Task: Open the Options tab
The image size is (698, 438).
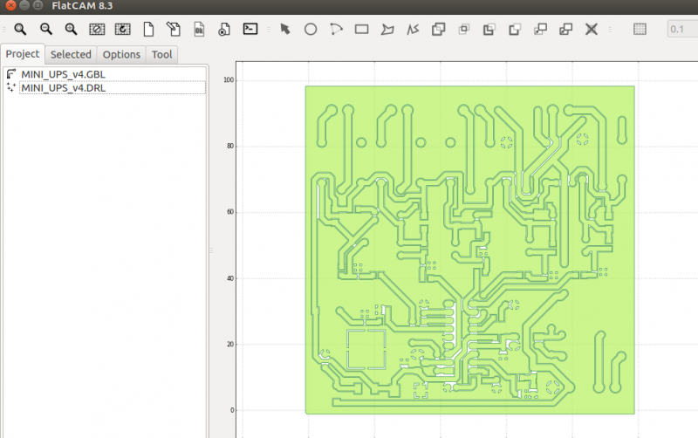Action: 121,54
